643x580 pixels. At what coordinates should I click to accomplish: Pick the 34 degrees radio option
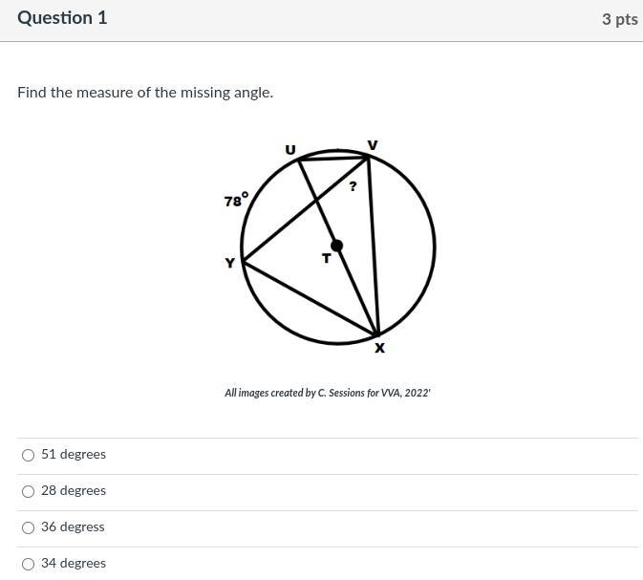28,564
